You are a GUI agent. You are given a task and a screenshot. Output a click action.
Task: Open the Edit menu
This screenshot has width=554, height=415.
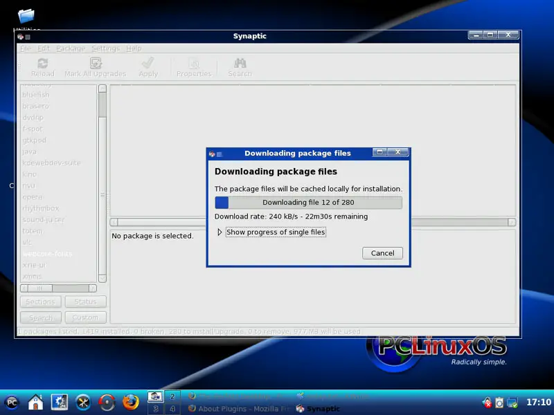click(x=44, y=48)
